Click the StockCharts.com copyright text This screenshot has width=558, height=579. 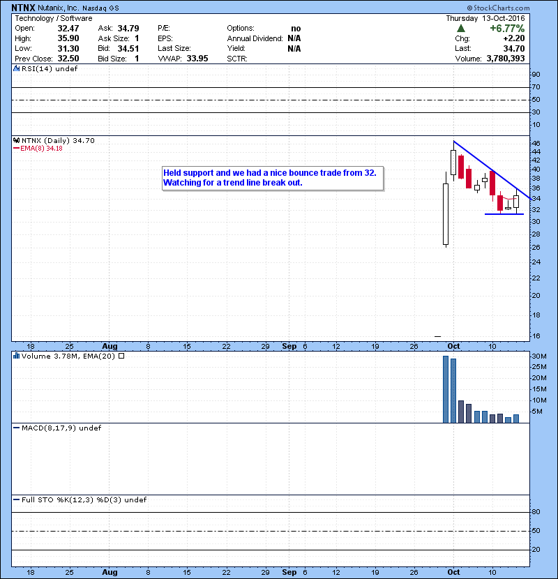[498, 8]
